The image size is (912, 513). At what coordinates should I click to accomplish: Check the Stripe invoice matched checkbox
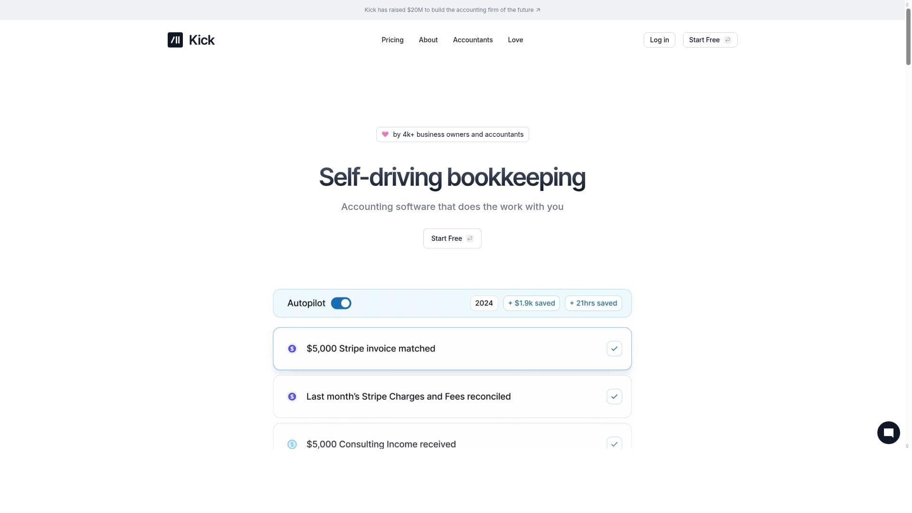click(x=614, y=349)
